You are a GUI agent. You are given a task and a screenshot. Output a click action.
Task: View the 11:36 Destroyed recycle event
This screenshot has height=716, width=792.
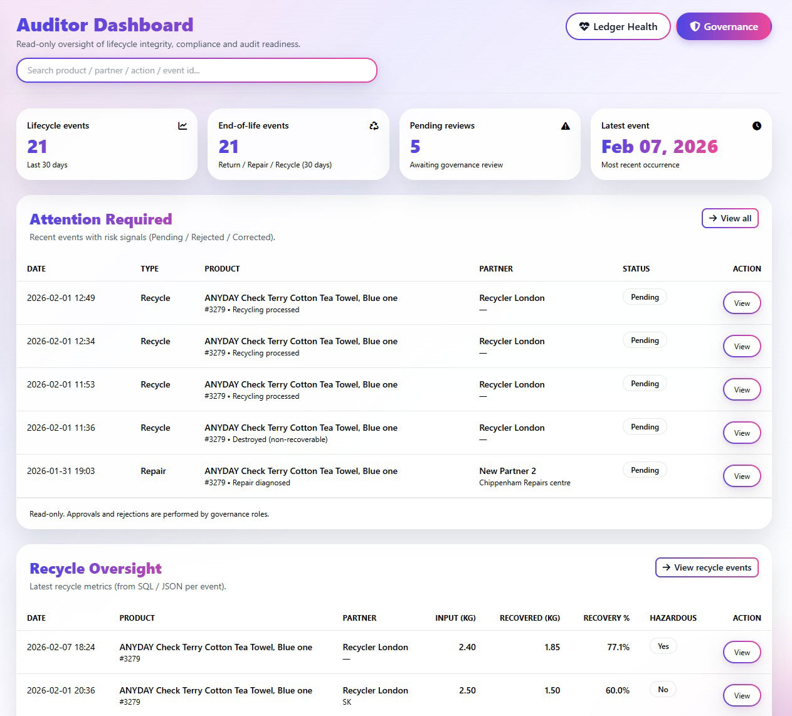point(742,433)
